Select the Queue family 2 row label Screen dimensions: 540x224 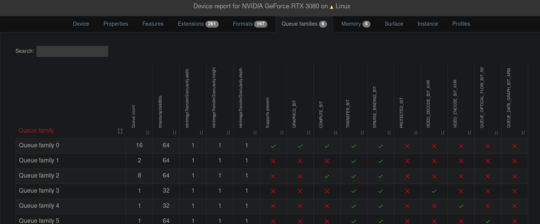tap(39, 176)
